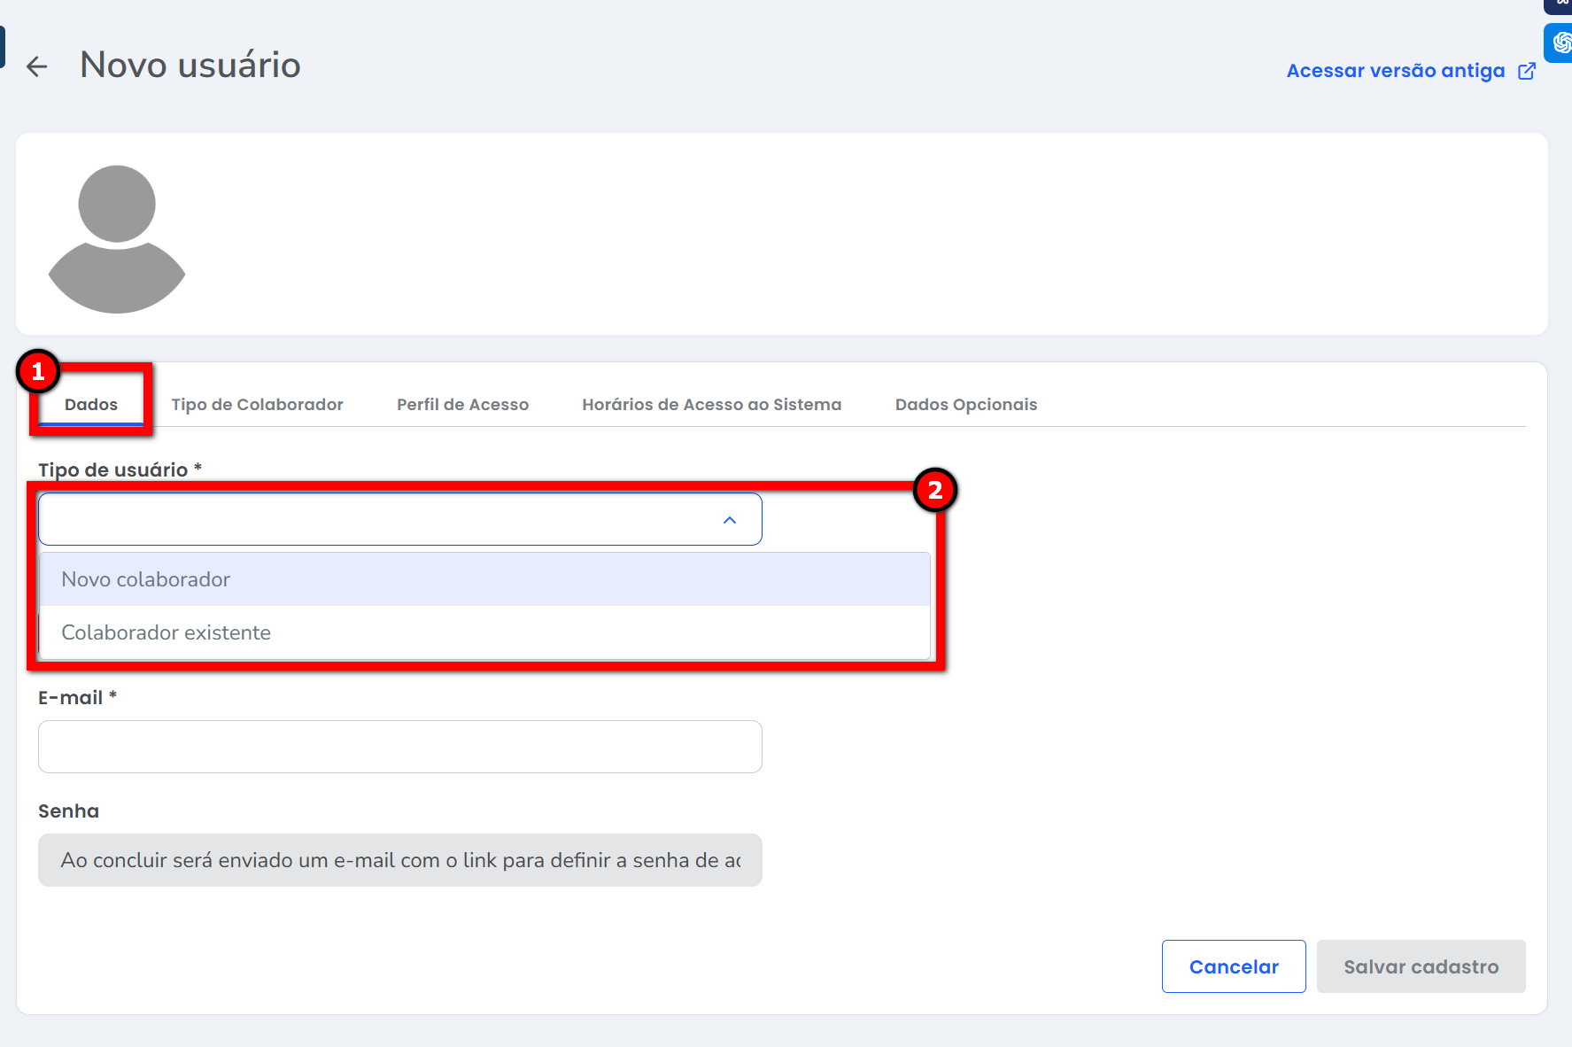
Task: Click the Acessar versão antiga link
Action: click(1395, 71)
